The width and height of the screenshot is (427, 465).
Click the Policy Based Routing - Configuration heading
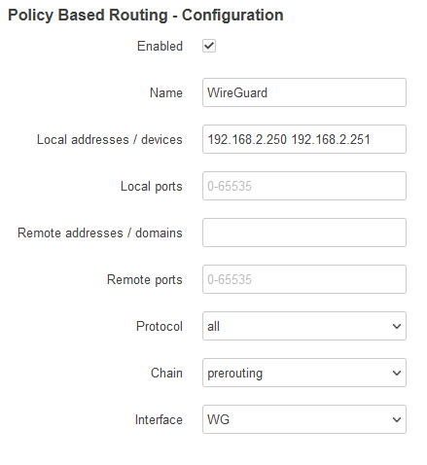click(146, 16)
